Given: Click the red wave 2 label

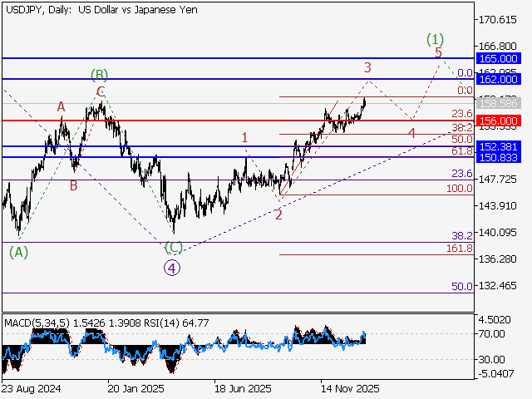Looking at the screenshot, I should pos(278,214).
